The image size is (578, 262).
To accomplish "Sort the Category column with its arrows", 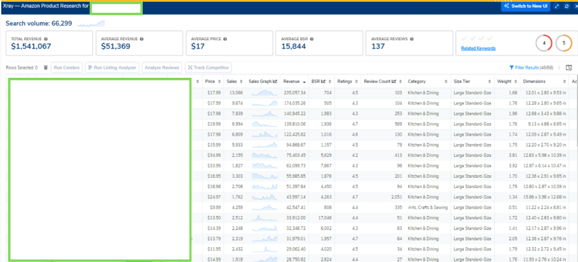I will (447, 82).
